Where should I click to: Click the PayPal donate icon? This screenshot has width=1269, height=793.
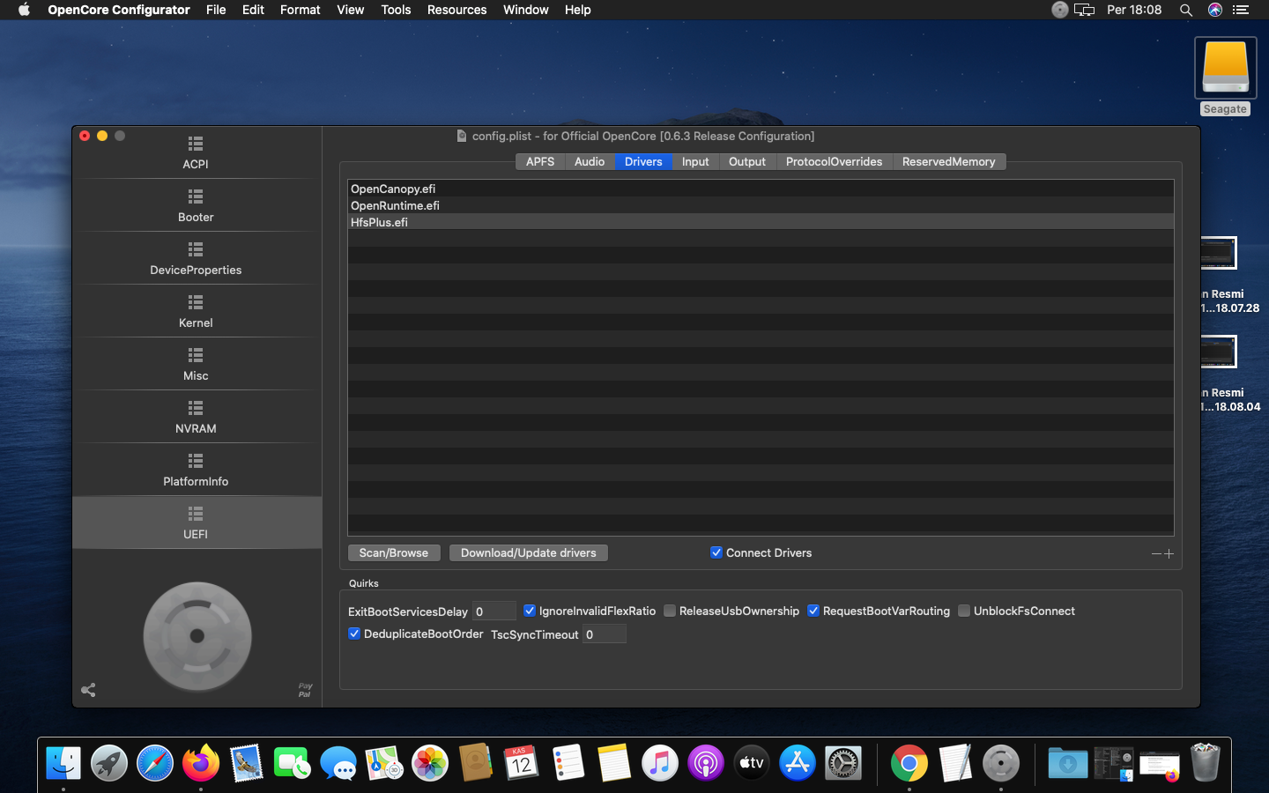point(305,690)
